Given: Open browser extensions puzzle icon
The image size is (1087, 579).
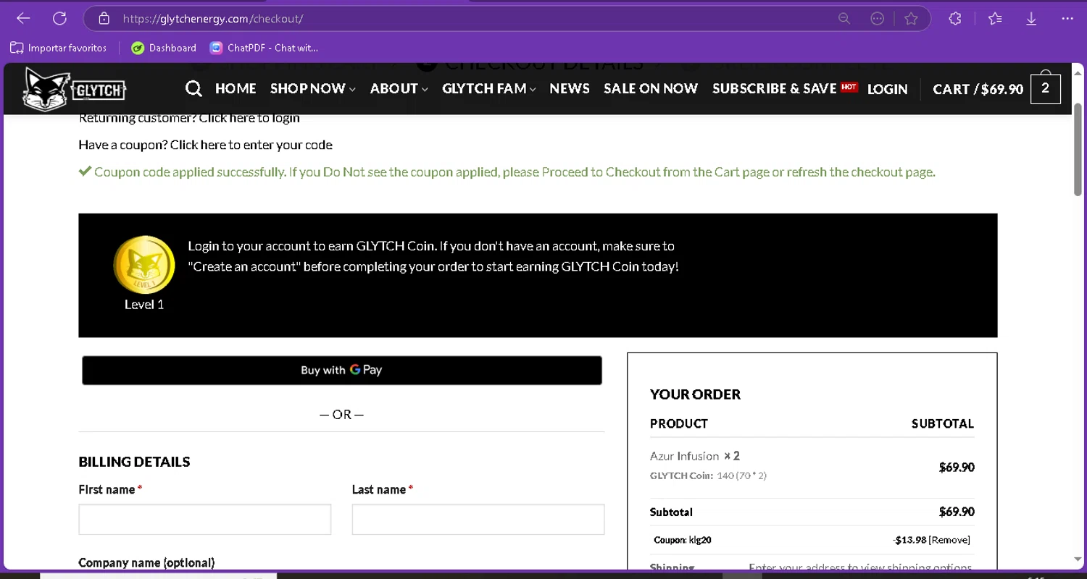Looking at the screenshot, I should (x=955, y=19).
